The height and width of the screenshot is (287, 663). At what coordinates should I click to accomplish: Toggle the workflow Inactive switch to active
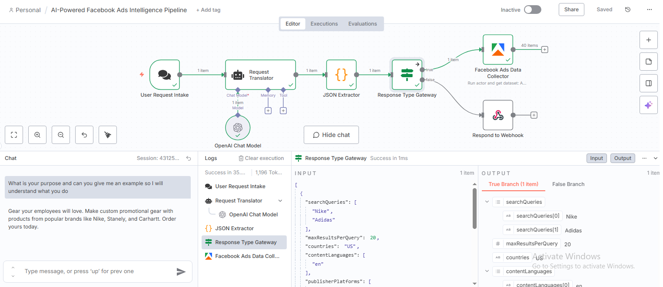pyautogui.click(x=532, y=9)
